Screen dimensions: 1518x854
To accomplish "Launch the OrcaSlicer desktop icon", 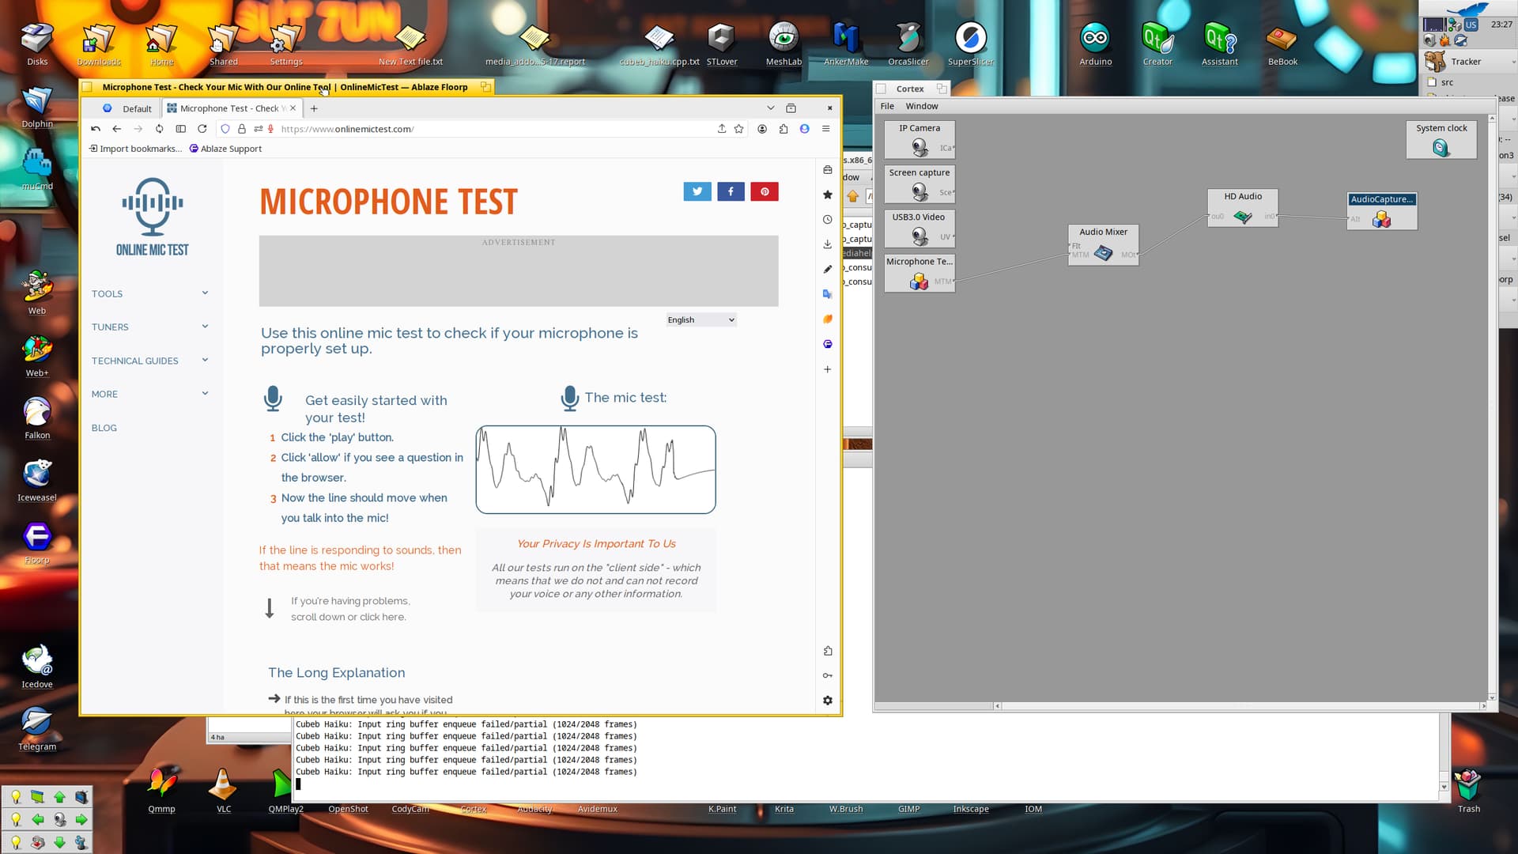I will coord(908,44).
